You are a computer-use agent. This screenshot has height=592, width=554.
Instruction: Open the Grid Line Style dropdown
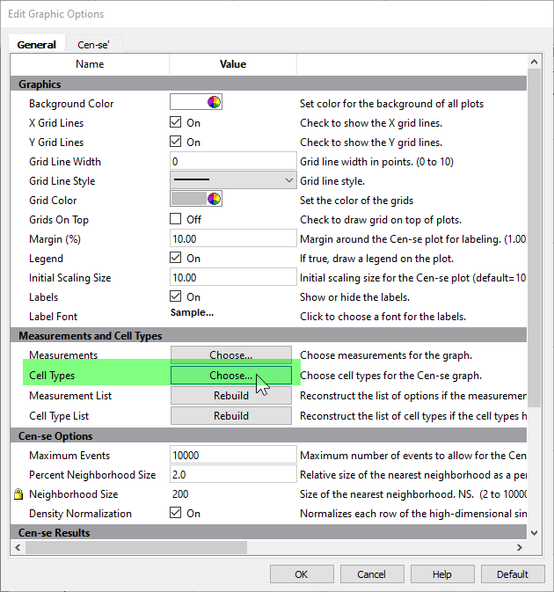[233, 180]
